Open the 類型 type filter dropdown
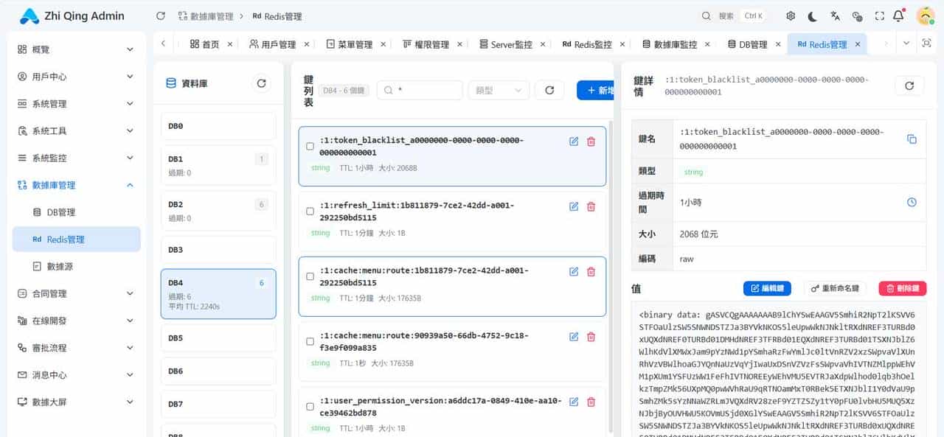This screenshot has height=437, width=944. click(x=498, y=90)
